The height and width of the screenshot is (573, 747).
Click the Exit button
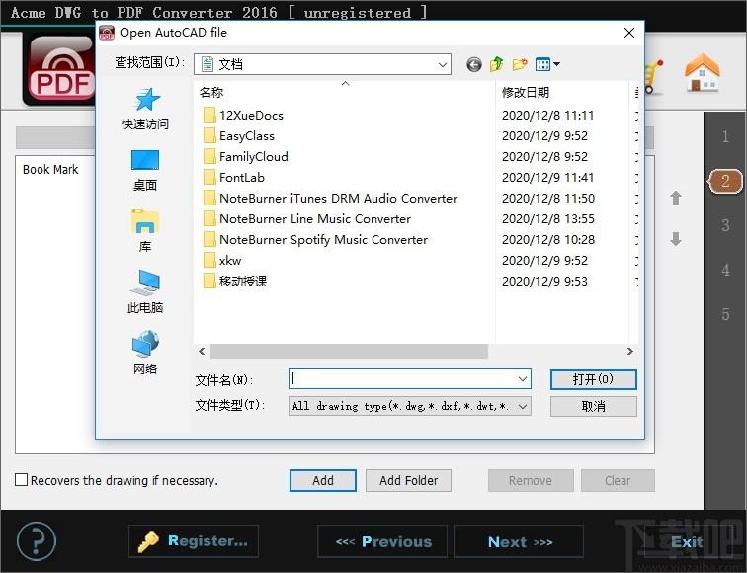tap(686, 541)
